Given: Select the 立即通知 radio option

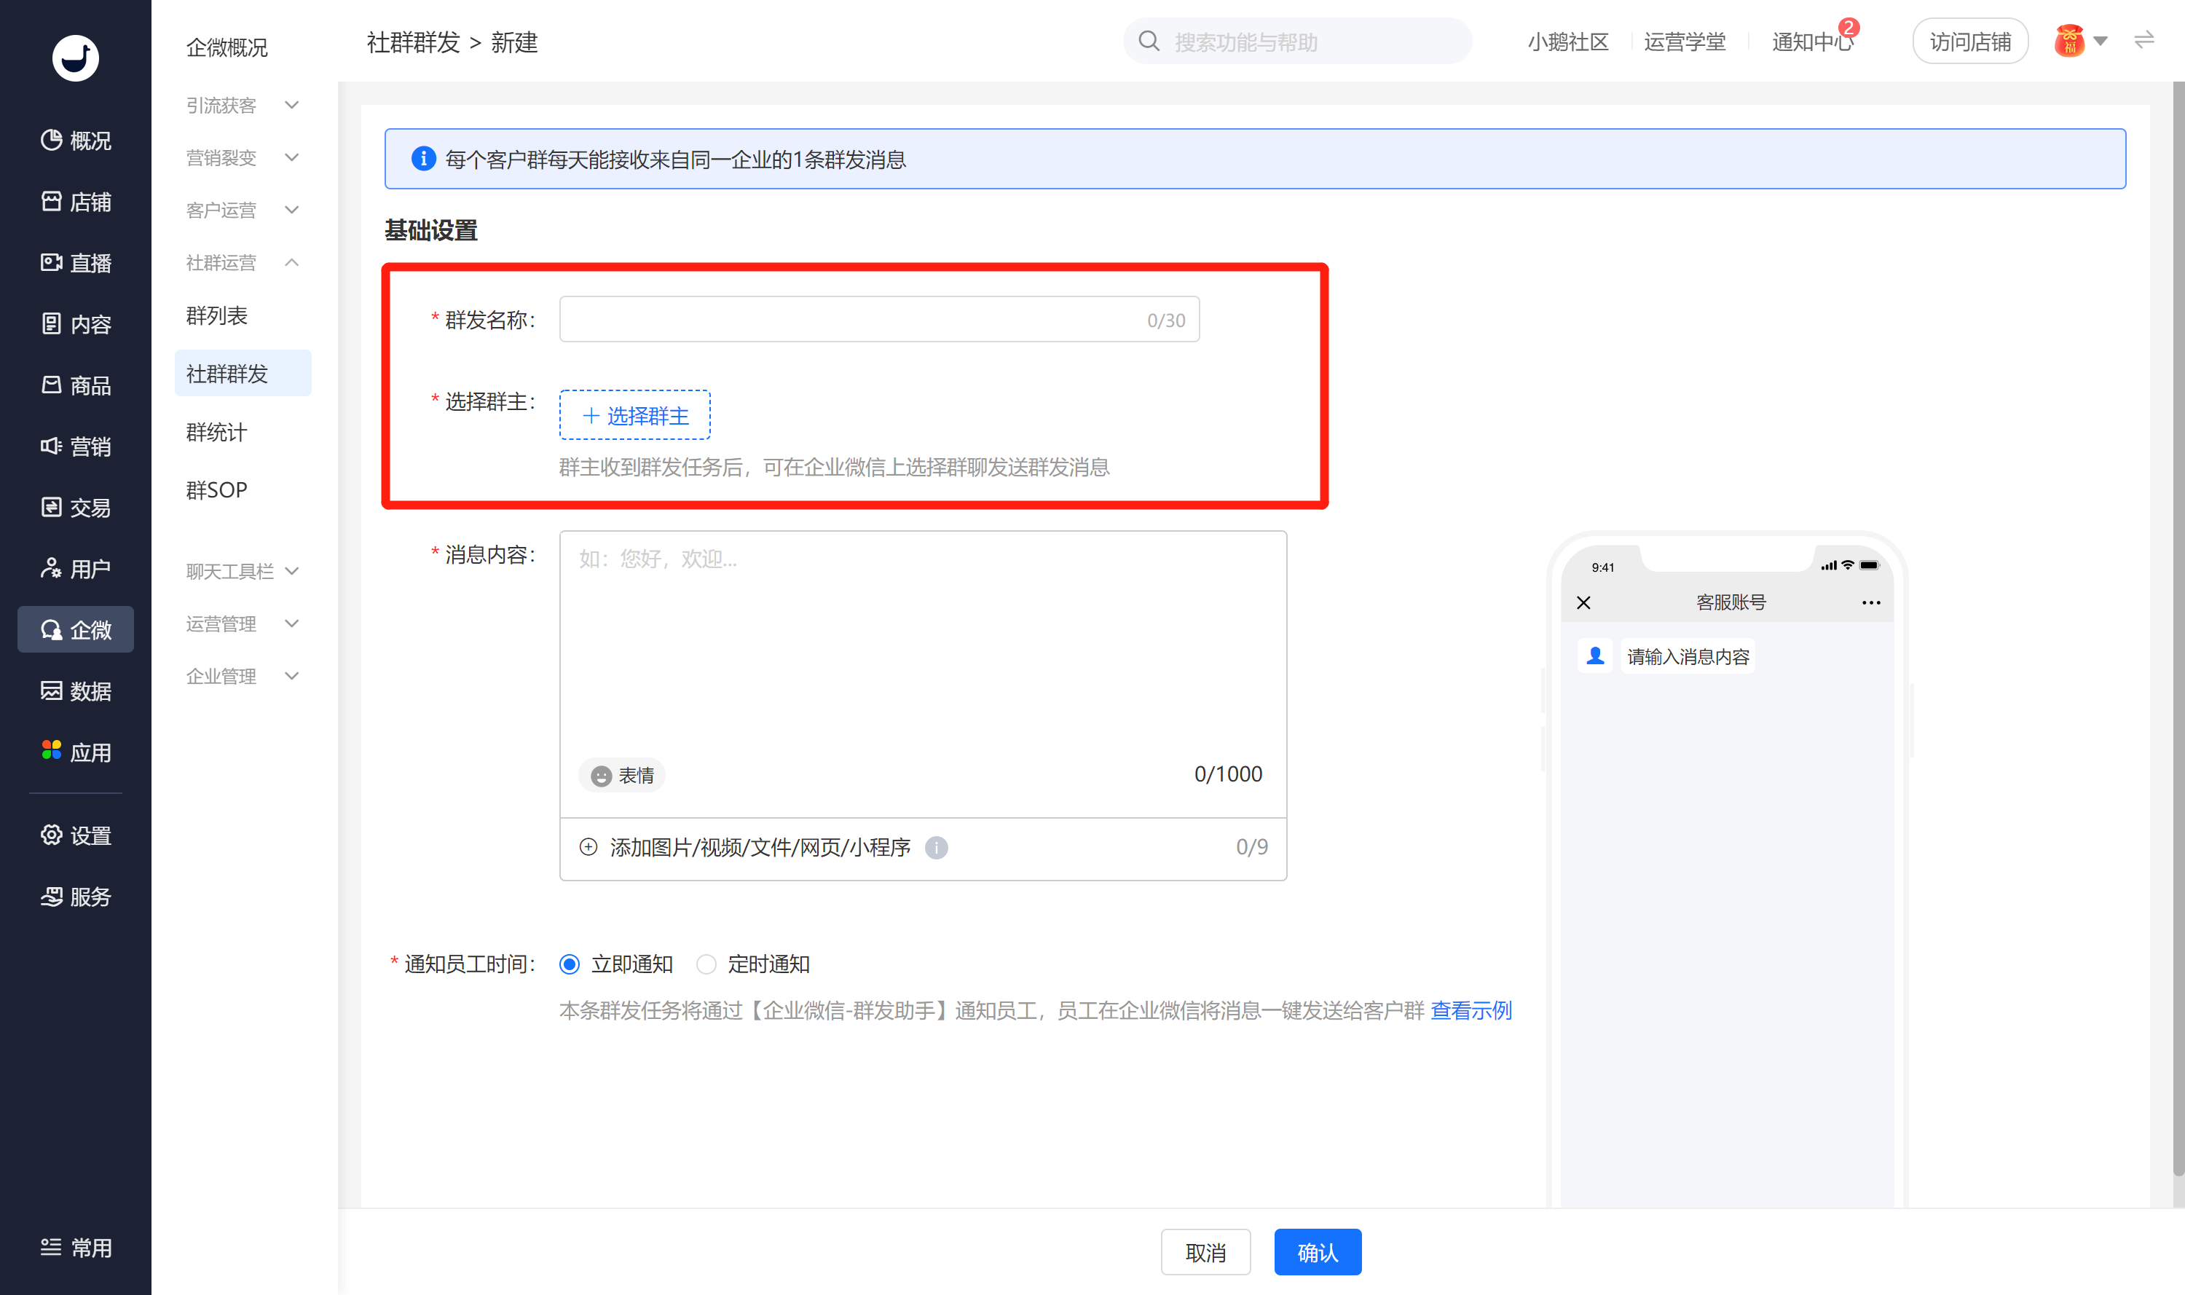Looking at the screenshot, I should pos(616,964).
